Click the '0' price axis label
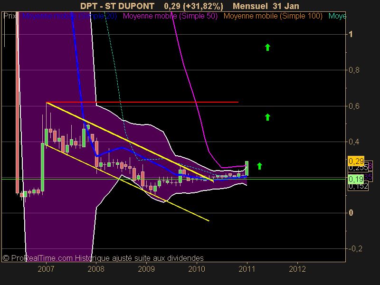This screenshot has height=285, width=380. tap(351, 213)
